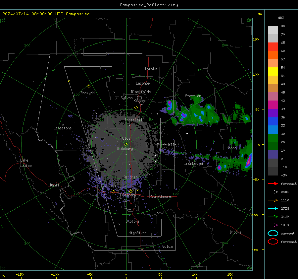The width and height of the screenshot is (298, 279).
Task: Click yellow diamond marker beside RockyMH
Action: (x=88, y=87)
